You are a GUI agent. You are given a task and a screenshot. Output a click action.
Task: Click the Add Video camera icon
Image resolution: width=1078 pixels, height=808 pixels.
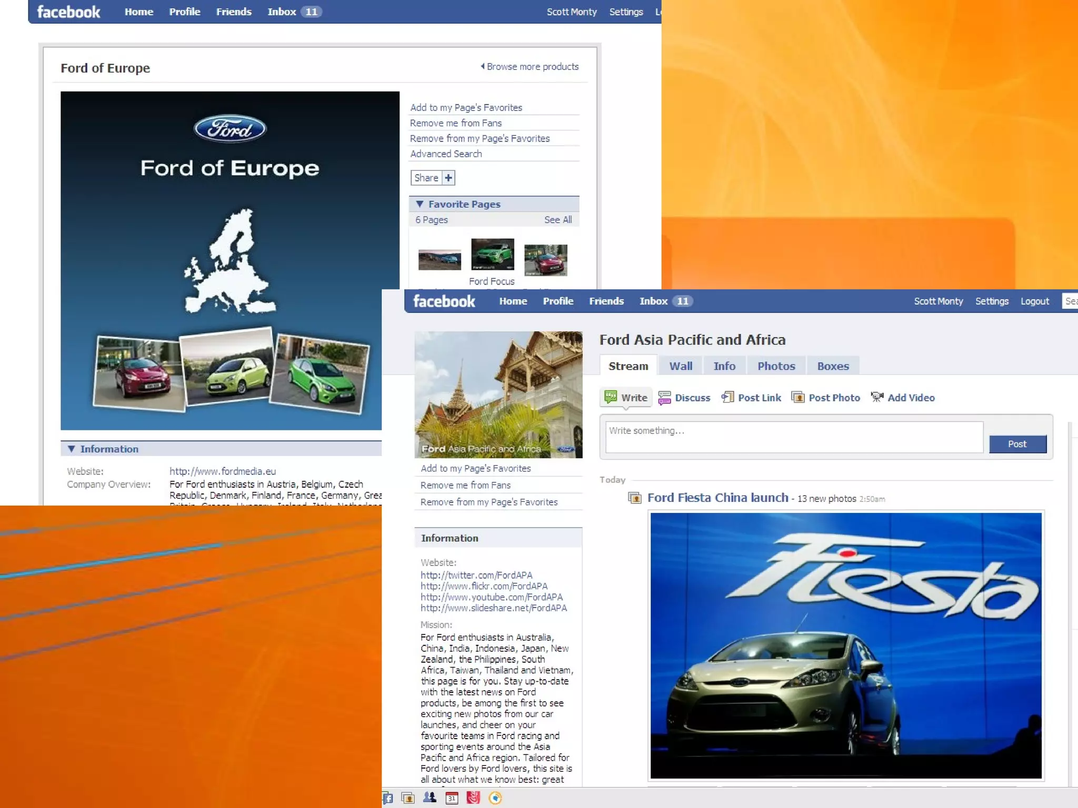[876, 397]
